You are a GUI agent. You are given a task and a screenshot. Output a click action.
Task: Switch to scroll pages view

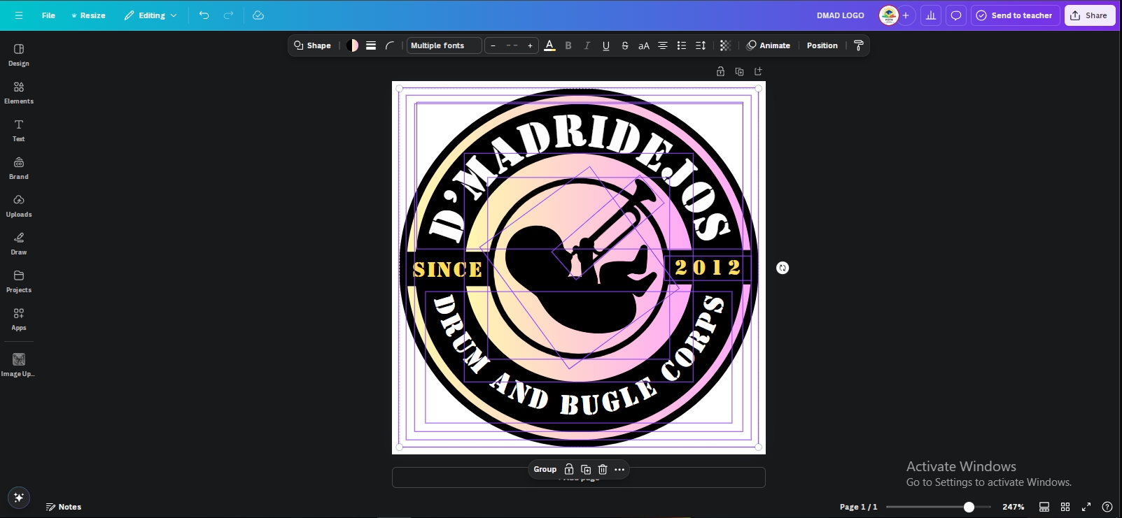tap(1044, 507)
